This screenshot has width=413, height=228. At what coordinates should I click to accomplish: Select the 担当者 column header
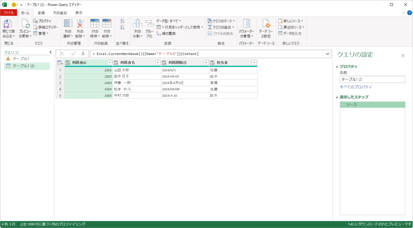coord(234,63)
